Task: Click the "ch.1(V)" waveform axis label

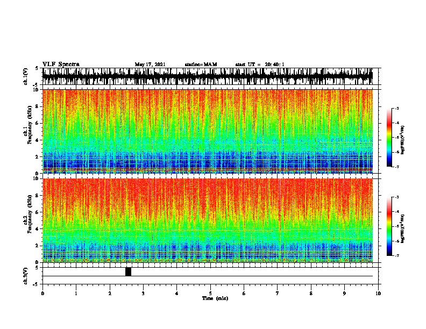Action: click(26, 76)
